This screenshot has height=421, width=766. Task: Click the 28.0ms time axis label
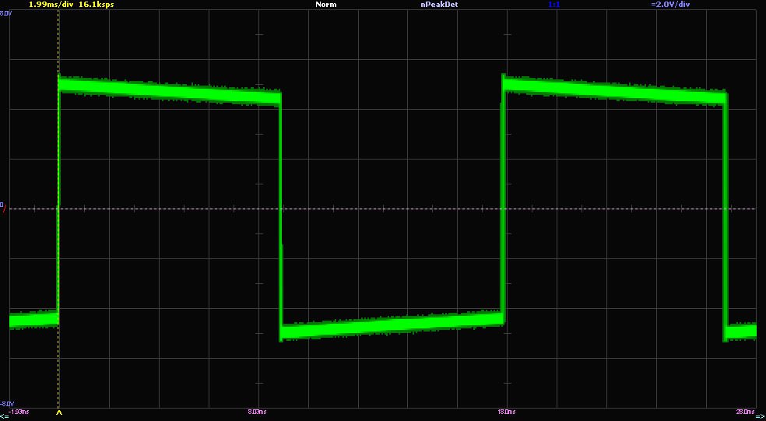tap(744, 411)
